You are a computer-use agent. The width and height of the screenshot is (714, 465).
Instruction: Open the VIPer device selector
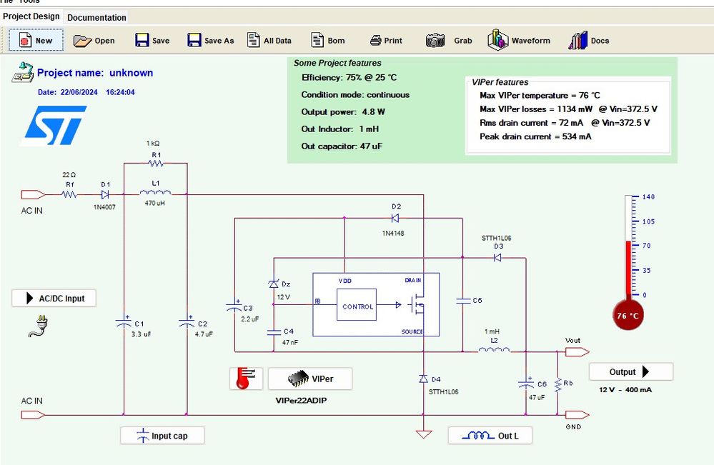(x=309, y=378)
